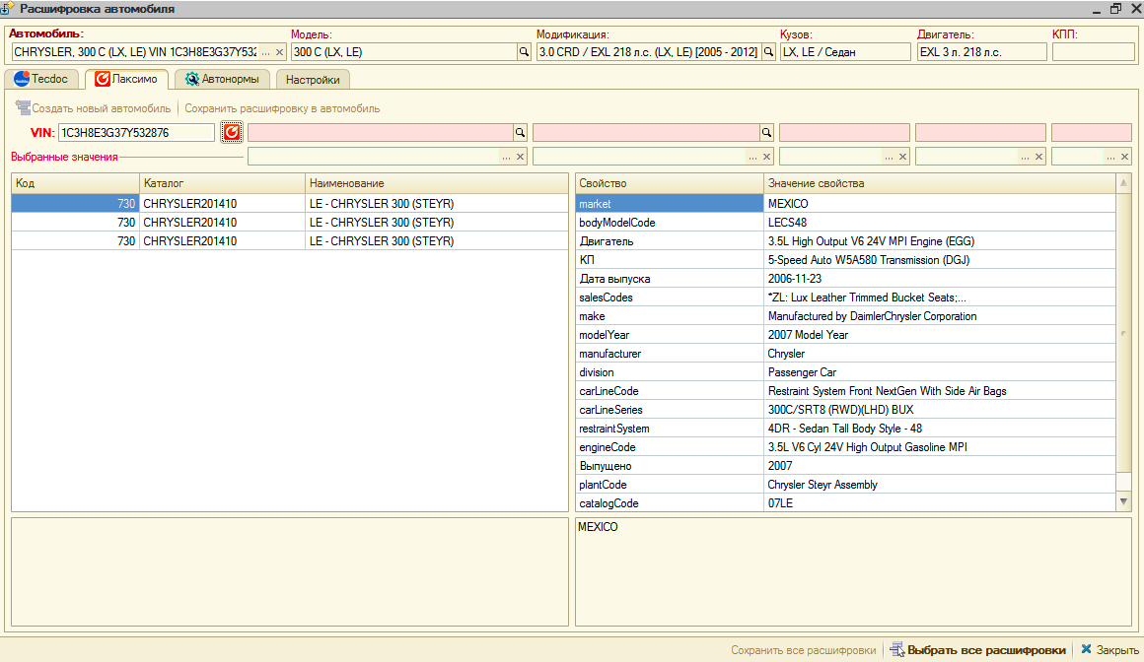Select the salesCodes property row
The width and height of the screenshot is (1144, 662).
coord(845,298)
